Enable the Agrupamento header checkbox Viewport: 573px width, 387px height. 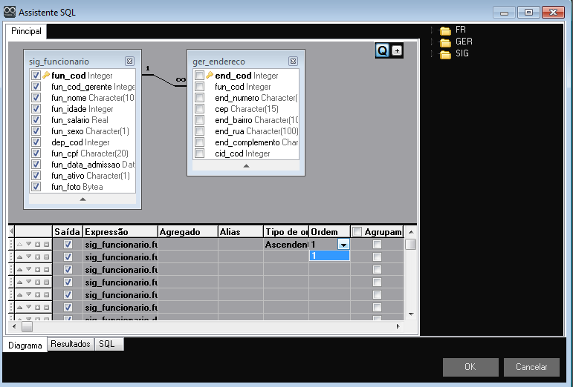click(x=357, y=232)
